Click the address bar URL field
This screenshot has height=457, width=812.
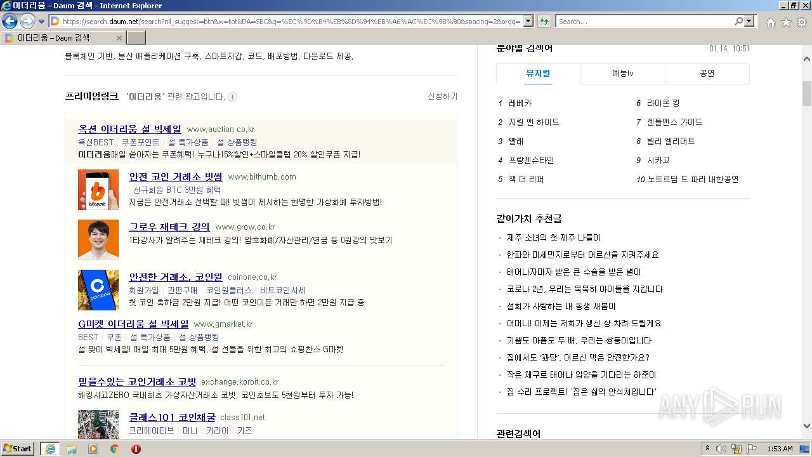pos(291,22)
